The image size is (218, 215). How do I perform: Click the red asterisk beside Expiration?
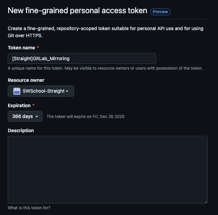coord(33,105)
